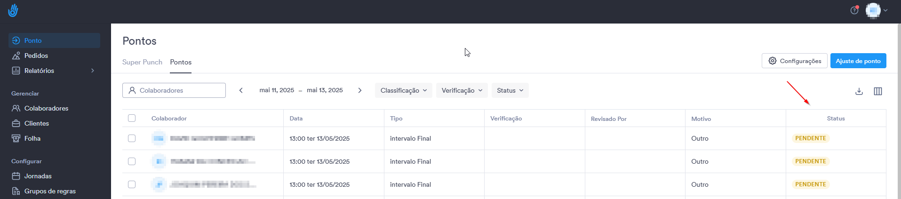Click the Revisado Por column header

(609, 119)
